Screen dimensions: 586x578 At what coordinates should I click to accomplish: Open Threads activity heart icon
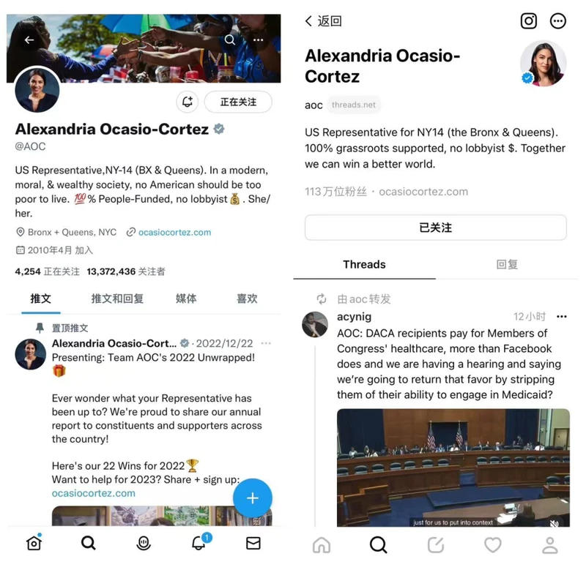[493, 545]
